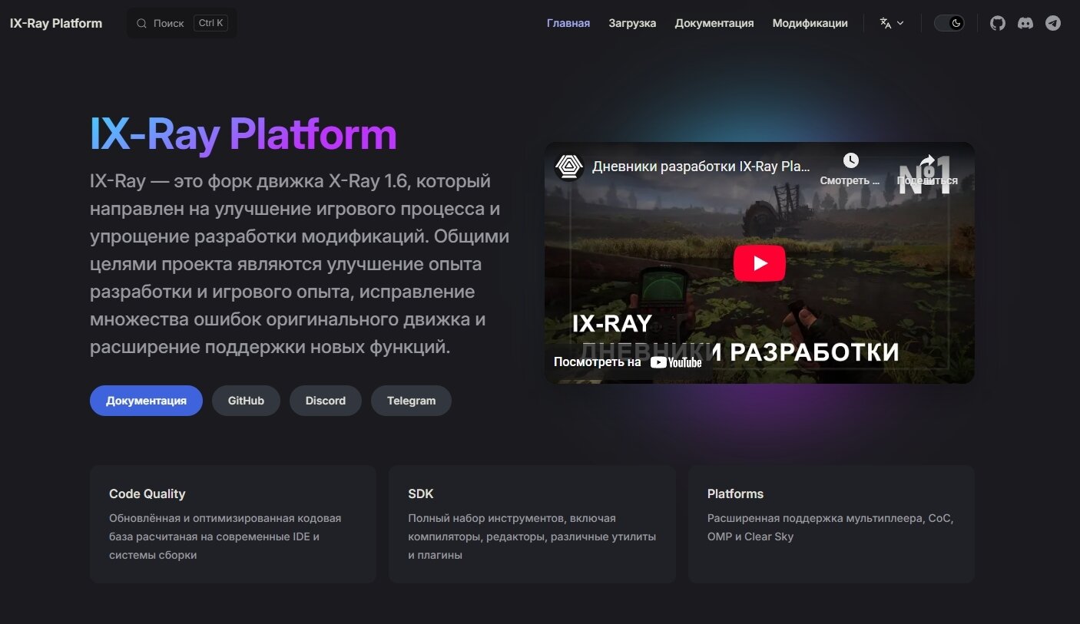Open the GitHub icon link in navbar
Image resolution: width=1080 pixels, height=624 pixels.
pos(998,23)
